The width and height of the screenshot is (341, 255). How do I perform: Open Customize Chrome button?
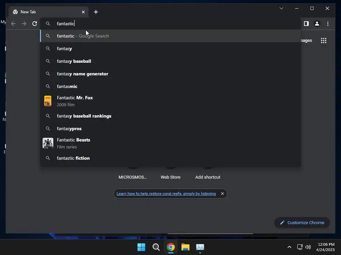pyautogui.click(x=302, y=223)
